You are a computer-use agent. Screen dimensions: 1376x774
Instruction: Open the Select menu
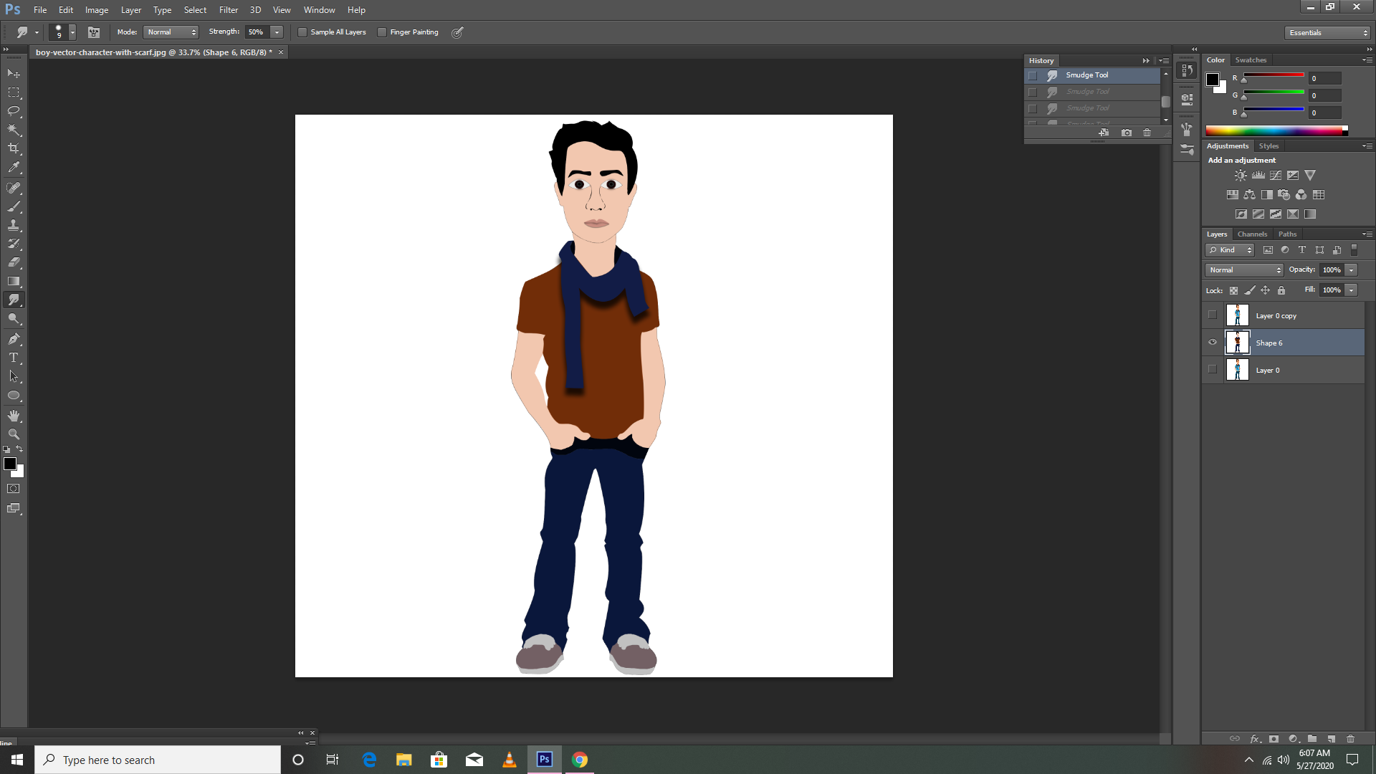pos(195,10)
